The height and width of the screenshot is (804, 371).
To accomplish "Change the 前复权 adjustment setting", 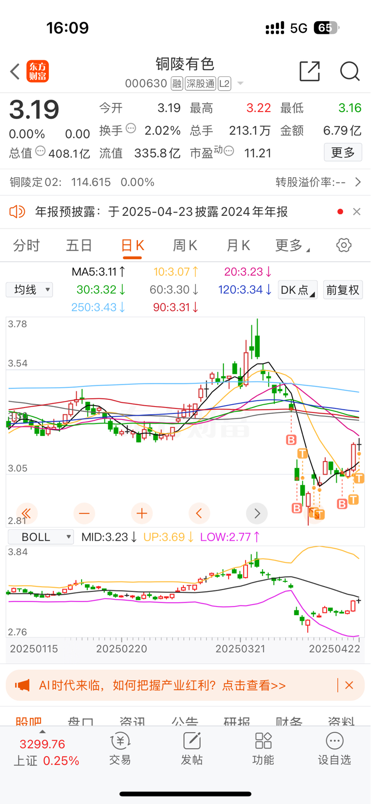I will coord(343,290).
